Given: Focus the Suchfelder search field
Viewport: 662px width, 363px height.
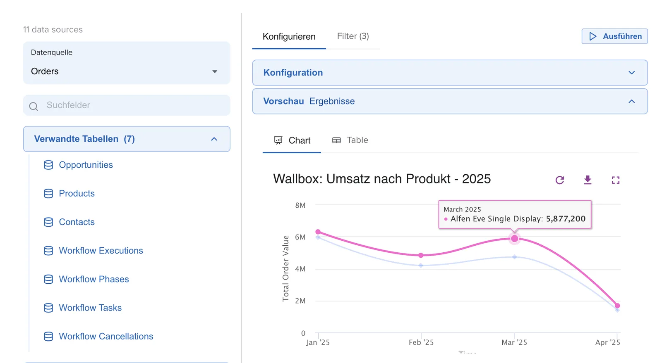Looking at the screenshot, I should click(x=127, y=105).
